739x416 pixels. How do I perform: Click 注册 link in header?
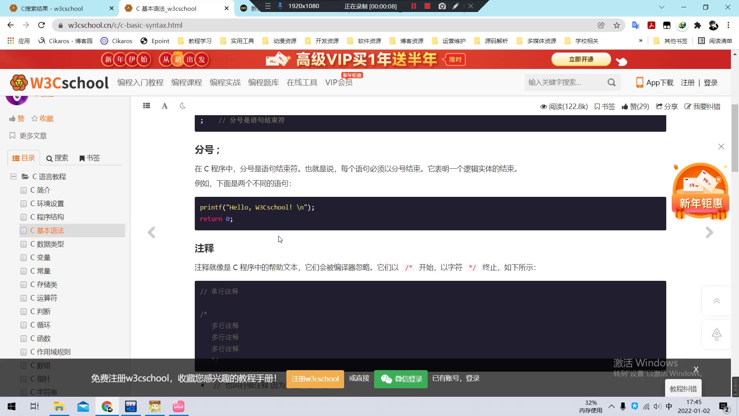point(687,82)
